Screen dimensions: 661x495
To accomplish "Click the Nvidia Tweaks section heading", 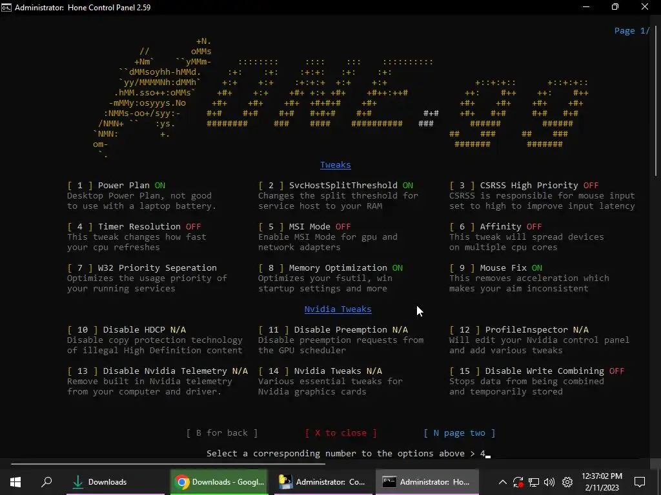I will coord(338,309).
